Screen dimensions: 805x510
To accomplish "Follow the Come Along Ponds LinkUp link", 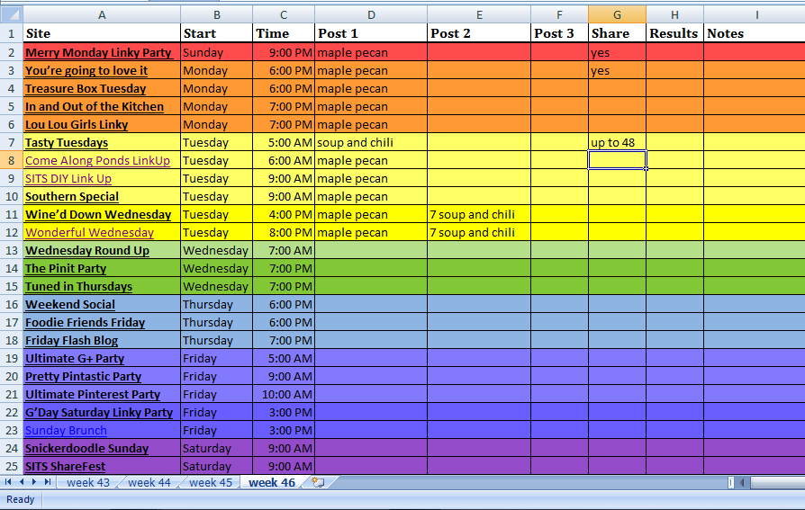I will pyautogui.click(x=97, y=160).
